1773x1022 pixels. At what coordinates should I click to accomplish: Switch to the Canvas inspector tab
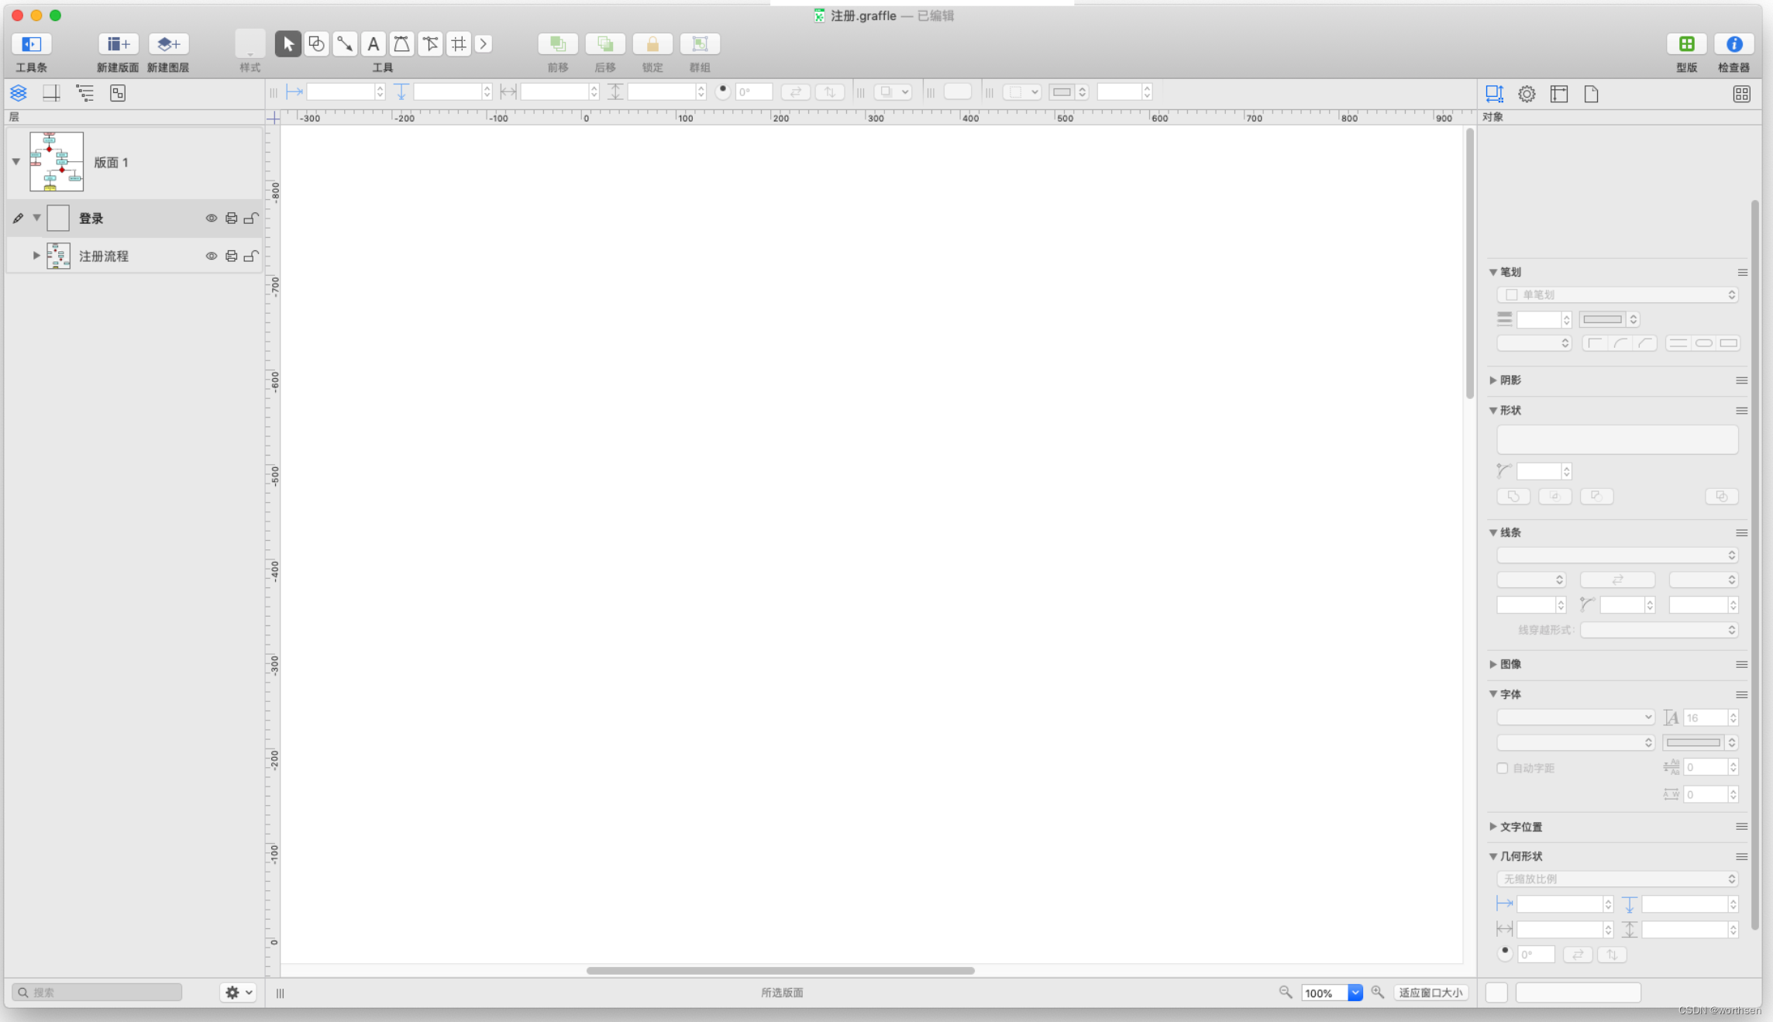[x=1558, y=94]
